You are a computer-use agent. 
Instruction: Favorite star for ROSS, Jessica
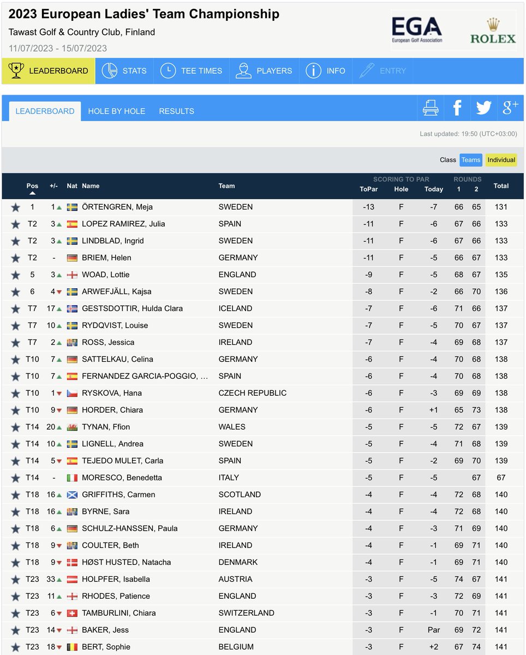click(15, 342)
